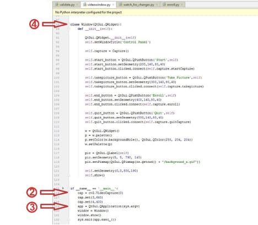Screen dimensions: 258x225
Task: Open the watch_for_changes.py tab
Action: click(139, 5)
